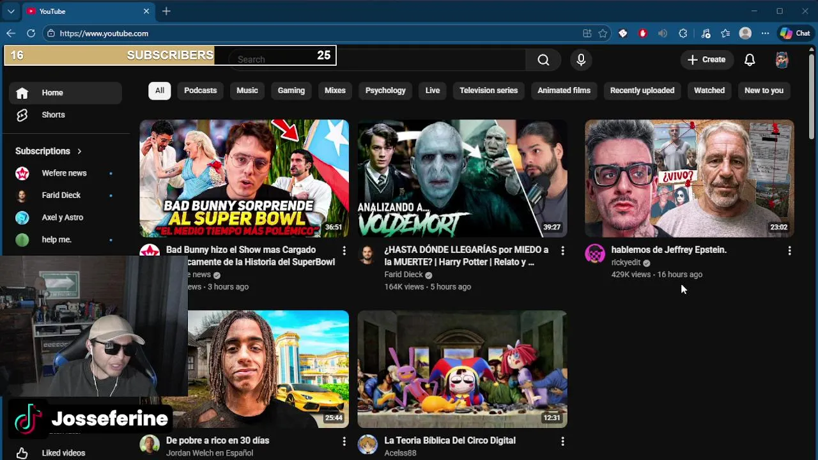Image resolution: width=818 pixels, height=460 pixels.
Task: Open the Extensions puzzle icon
Action: tap(683, 33)
